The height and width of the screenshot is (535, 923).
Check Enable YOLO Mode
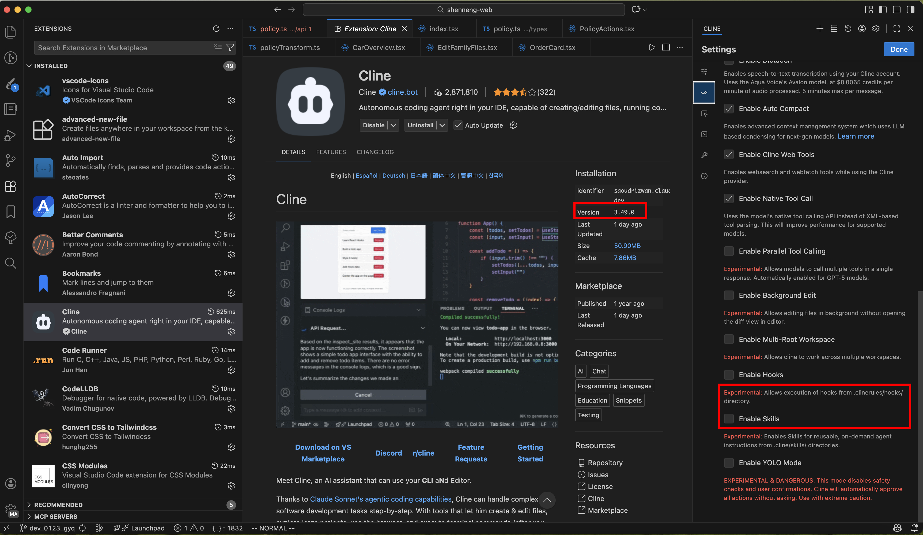pos(728,463)
